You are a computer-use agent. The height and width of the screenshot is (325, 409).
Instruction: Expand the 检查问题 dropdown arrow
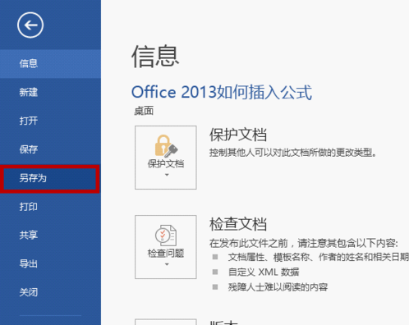[x=167, y=264]
